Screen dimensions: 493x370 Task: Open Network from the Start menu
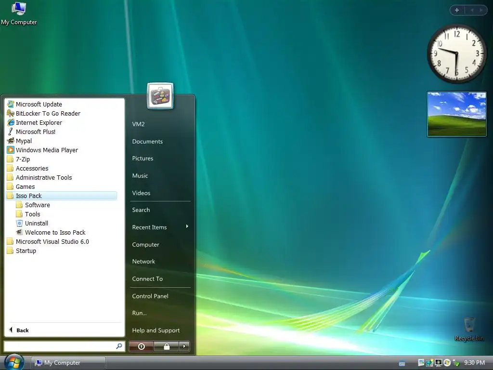pos(143,262)
